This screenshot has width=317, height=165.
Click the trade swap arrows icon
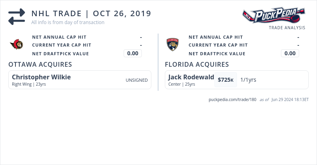17,17
